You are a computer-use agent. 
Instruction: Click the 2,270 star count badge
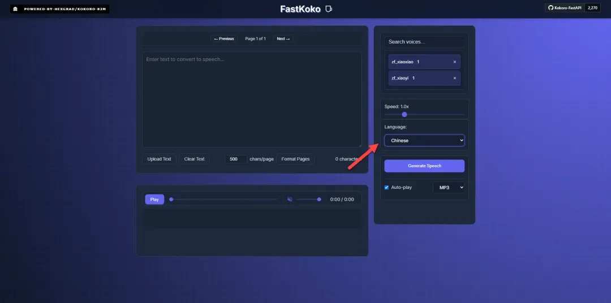tap(592, 8)
